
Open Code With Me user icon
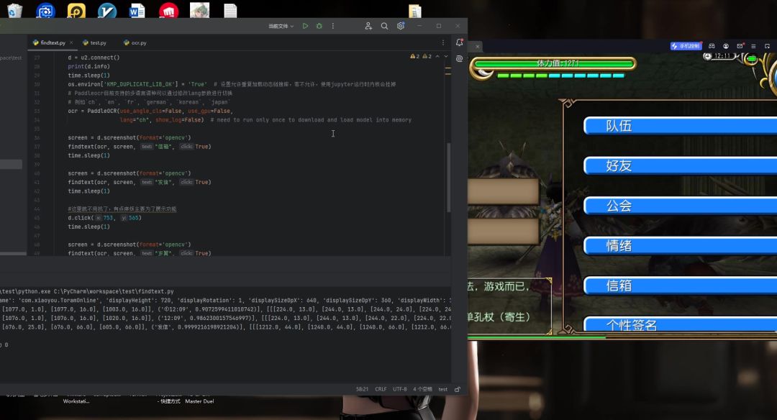point(368,26)
